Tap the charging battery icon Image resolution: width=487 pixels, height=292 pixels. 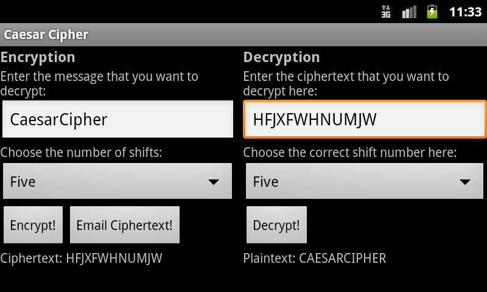(432, 12)
